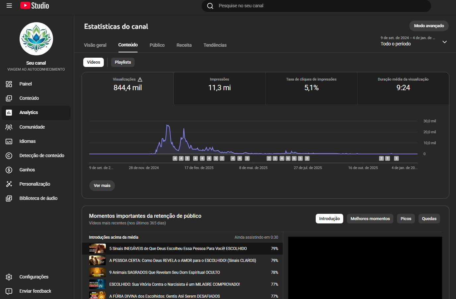Select the Impressões metric card
The width and height of the screenshot is (456, 299).
click(220, 89)
